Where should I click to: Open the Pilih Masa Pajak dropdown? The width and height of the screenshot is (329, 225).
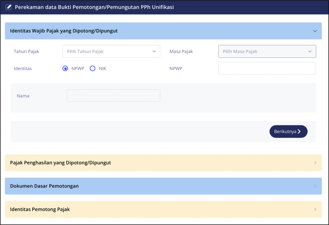(267, 51)
